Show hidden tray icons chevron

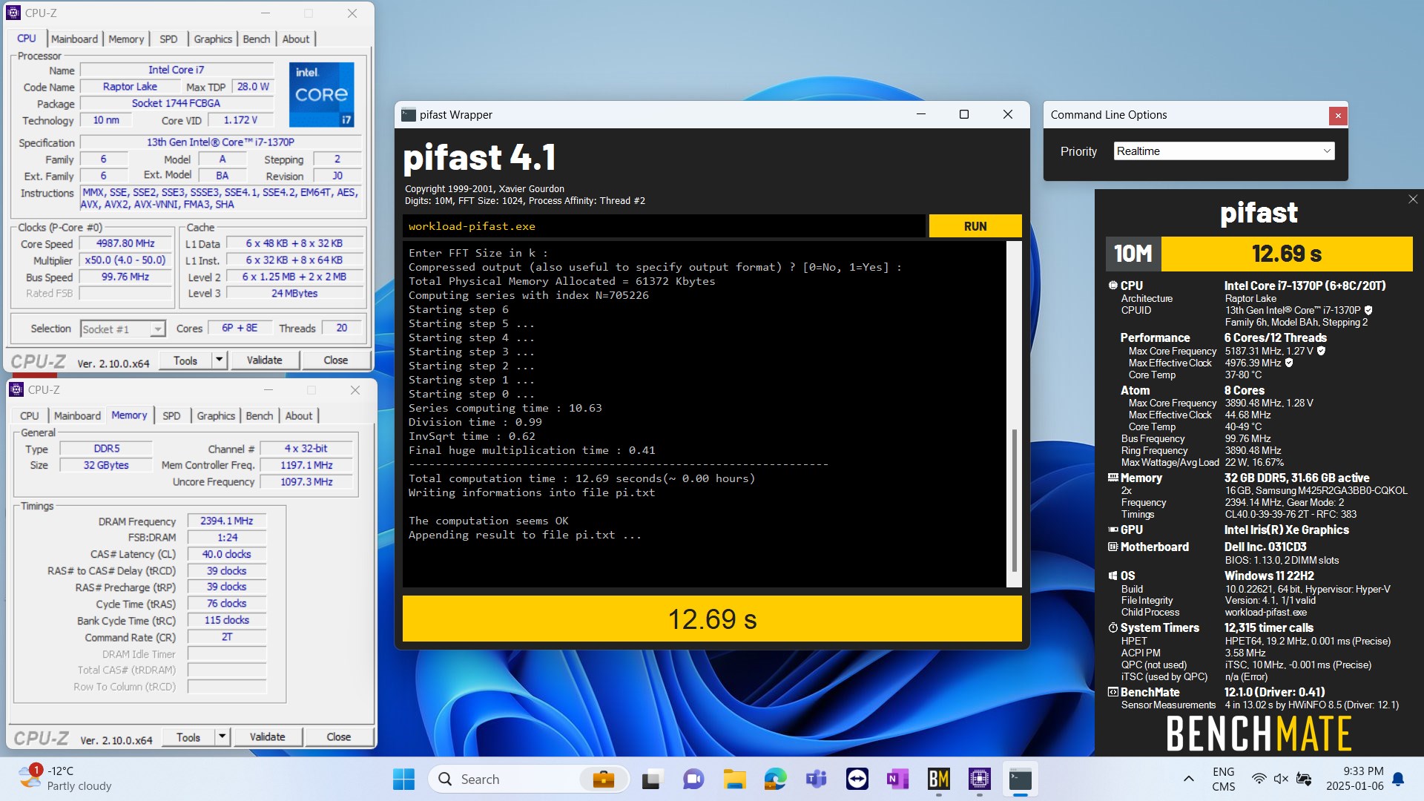[x=1188, y=779]
